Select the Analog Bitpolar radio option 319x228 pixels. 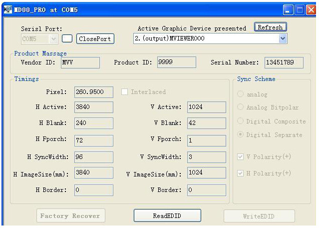point(241,107)
